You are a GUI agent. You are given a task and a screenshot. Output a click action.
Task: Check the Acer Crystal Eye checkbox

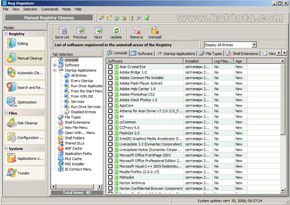pos(111,67)
